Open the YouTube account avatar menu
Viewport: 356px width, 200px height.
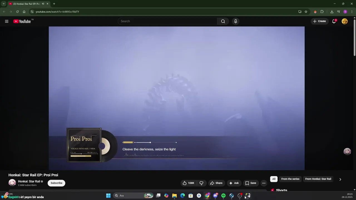pos(345,21)
